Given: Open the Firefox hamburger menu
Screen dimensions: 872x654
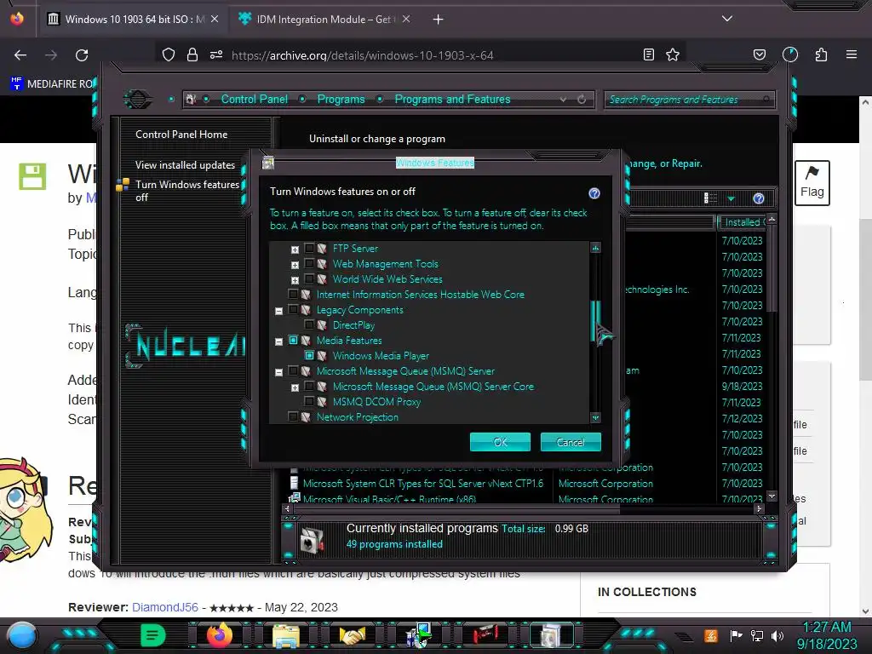Looking at the screenshot, I should coord(852,54).
